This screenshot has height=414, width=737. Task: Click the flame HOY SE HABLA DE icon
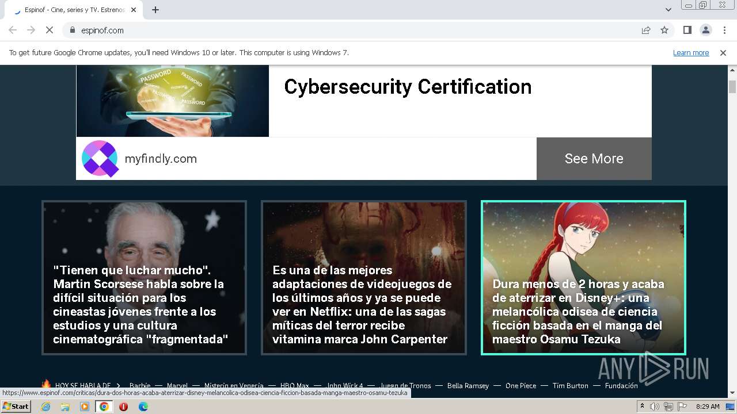(46, 384)
